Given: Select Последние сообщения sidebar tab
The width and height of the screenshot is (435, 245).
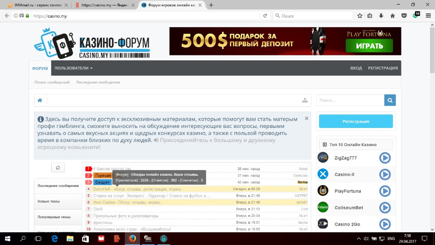Looking at the screenshot, I should coord(58,186).
